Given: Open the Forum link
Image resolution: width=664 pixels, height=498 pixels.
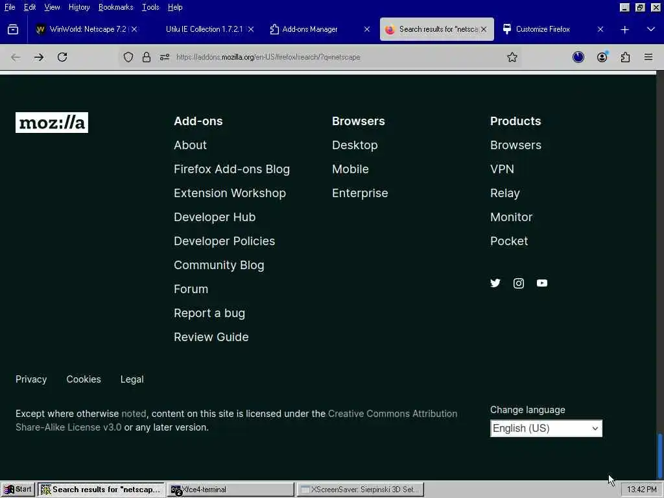Looking at the screenshot, I should pyautogui.click(x=191, y=289).
